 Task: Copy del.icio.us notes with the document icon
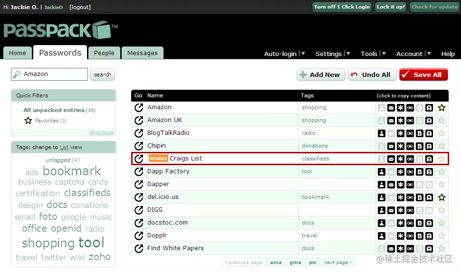click(420, 197)
